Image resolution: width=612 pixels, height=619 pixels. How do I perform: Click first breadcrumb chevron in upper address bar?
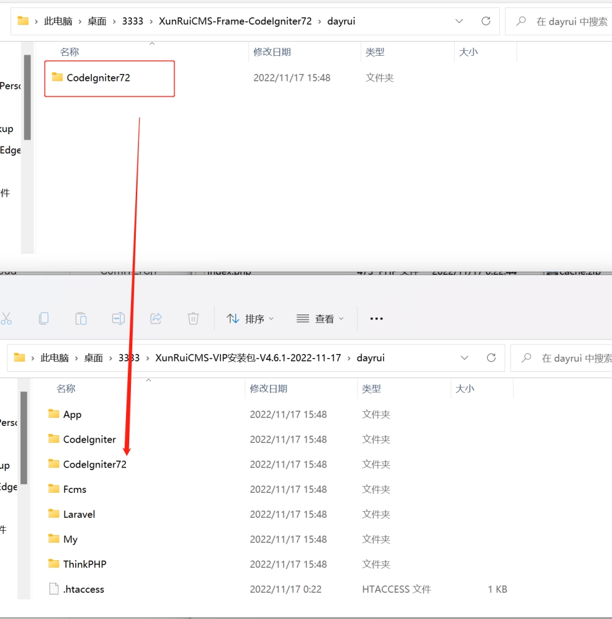[36, 21]
